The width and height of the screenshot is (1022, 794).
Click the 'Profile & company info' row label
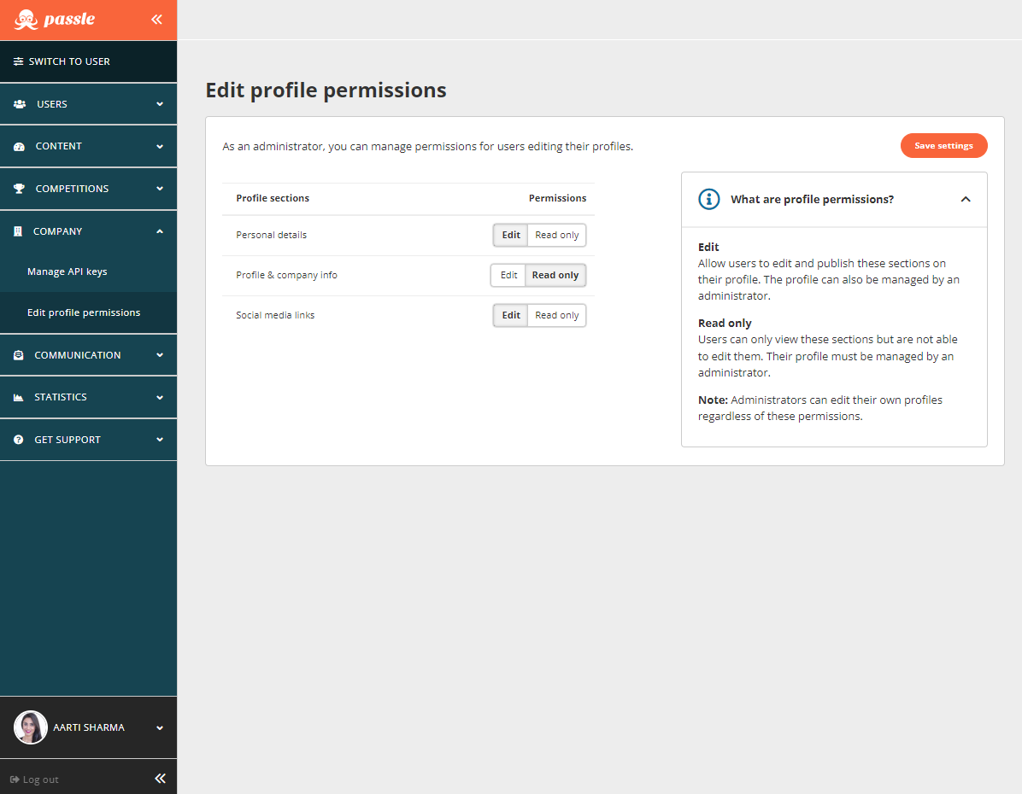tap(287, 276)
